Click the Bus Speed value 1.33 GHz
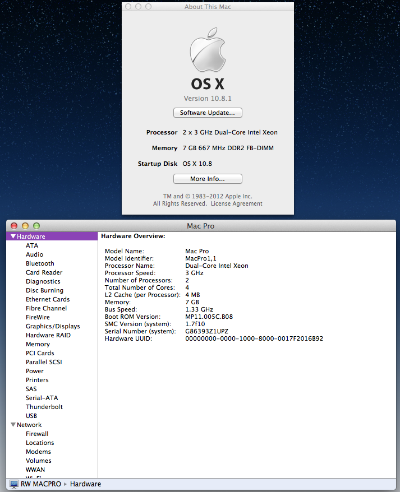This screenshot has height=492, width=400. coord(199,309)
